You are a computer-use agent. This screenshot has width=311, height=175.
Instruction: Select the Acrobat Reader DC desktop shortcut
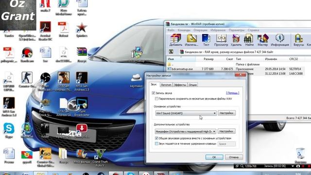pyautogui.click(x=45, y=31)
